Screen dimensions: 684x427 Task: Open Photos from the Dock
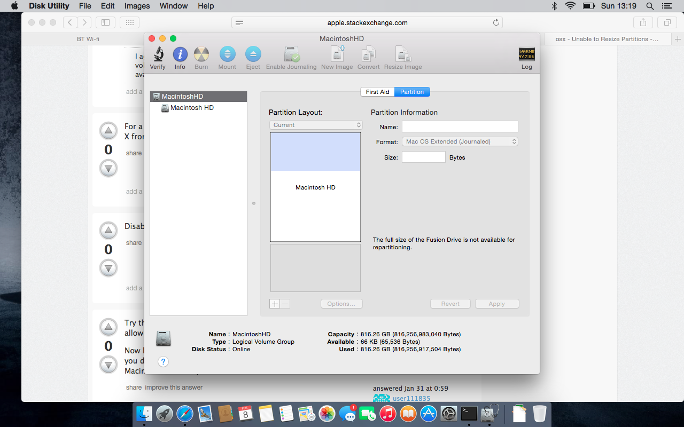click(327, 413)
